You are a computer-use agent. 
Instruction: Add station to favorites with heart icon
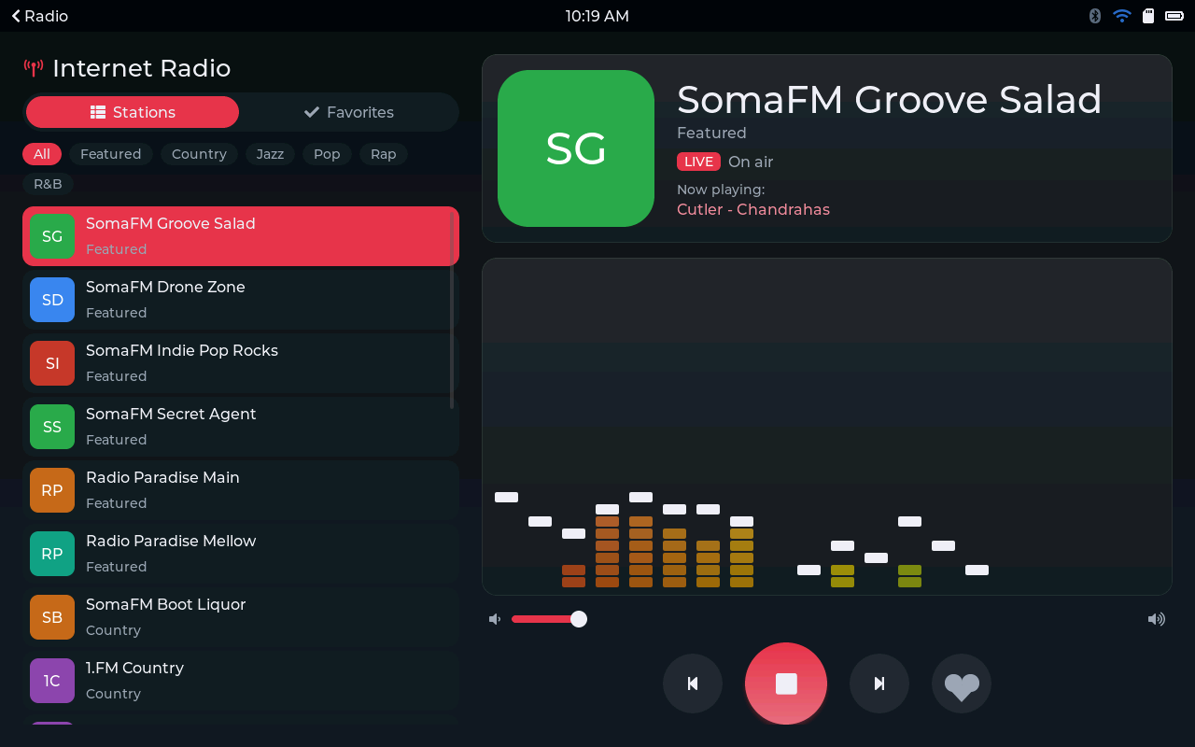pyautogui.click(x=962, y=684)
